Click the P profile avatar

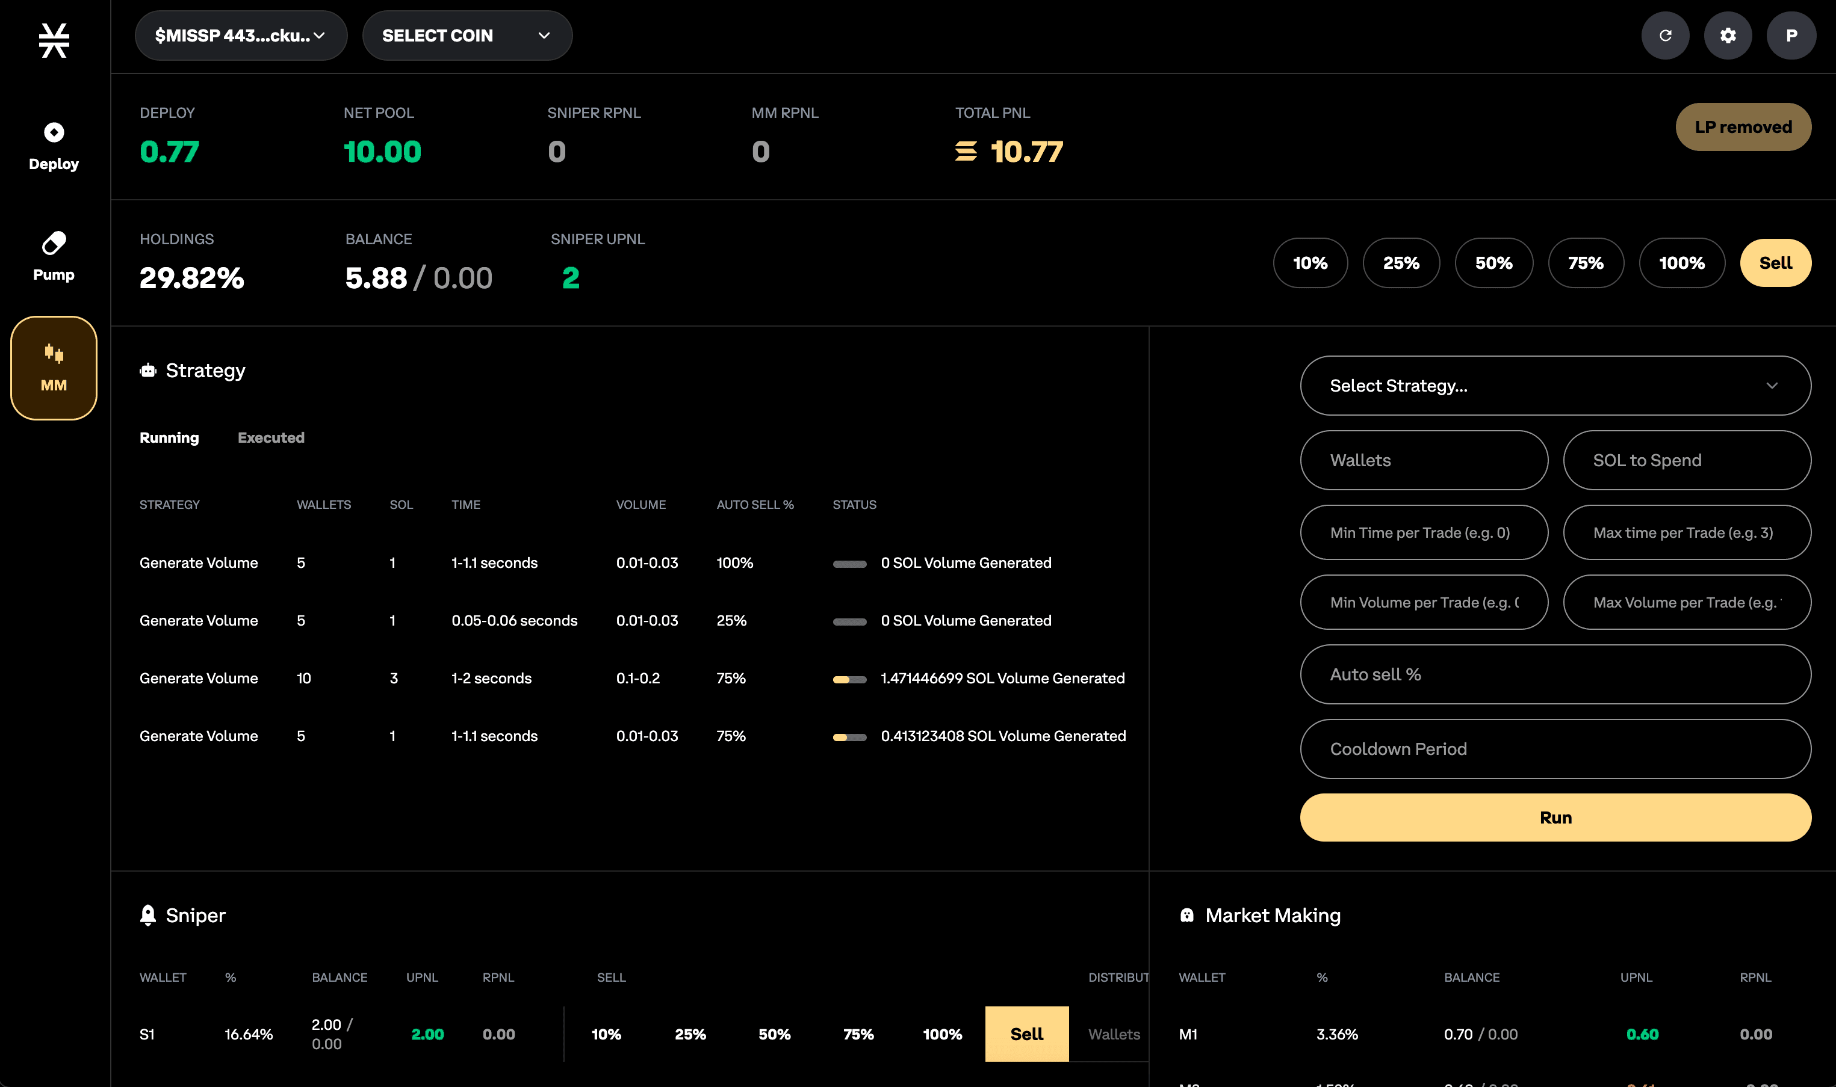coord(1791,35)
